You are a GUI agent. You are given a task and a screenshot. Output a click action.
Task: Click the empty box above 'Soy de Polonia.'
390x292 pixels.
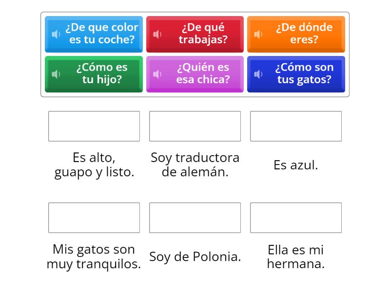point(195,218)
